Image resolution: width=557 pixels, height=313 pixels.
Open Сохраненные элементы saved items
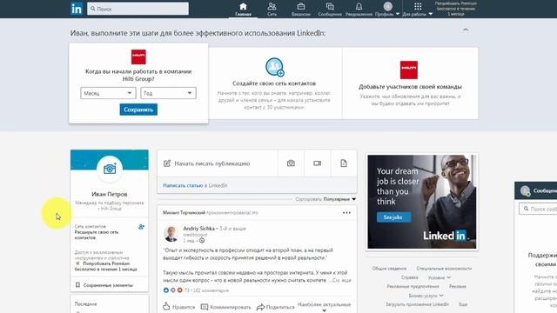coord(108,285)
